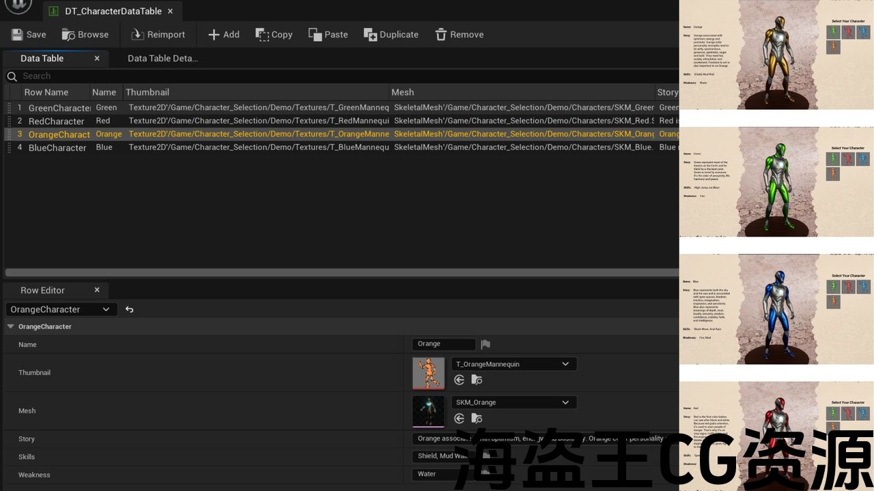Click the flag icon beside the Name field

(485, 344)
